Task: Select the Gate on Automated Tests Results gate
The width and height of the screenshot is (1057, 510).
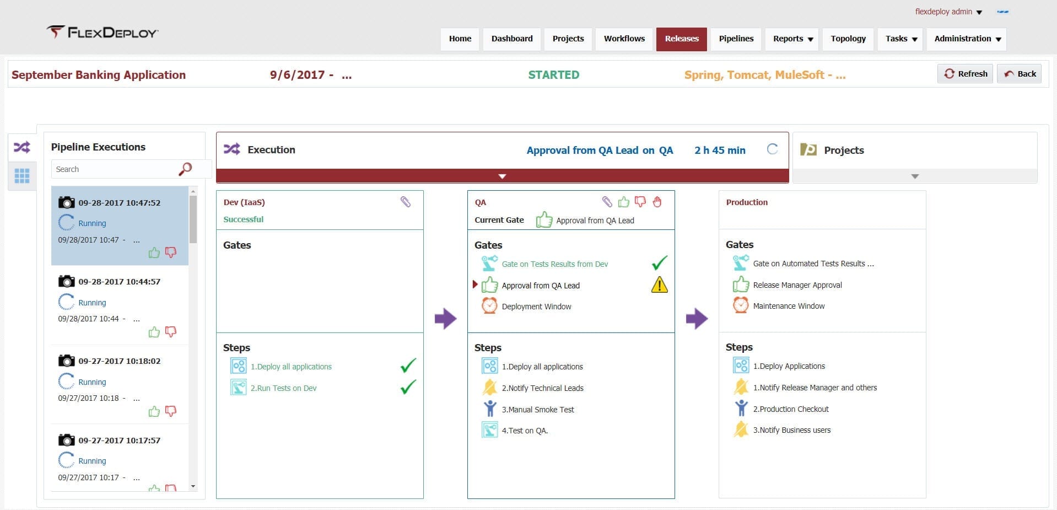Action: coord(813,264)
